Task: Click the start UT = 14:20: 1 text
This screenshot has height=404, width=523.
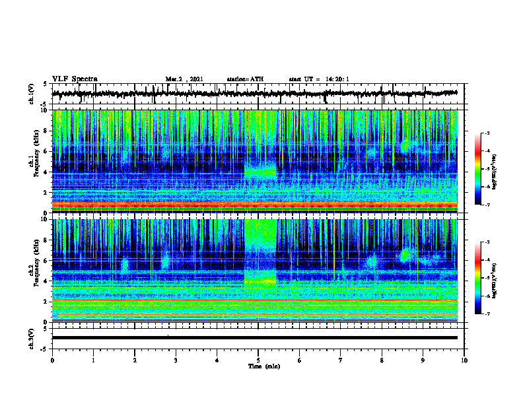Action: point(319,79)
